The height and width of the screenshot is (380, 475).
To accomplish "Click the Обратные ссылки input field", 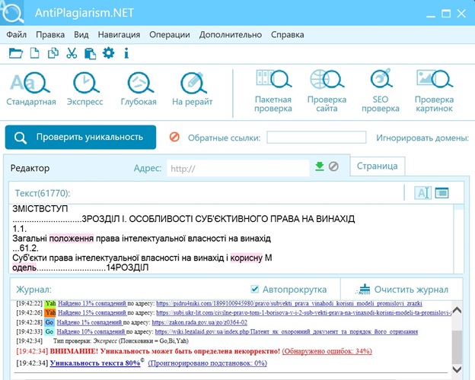I will (316, 138).
